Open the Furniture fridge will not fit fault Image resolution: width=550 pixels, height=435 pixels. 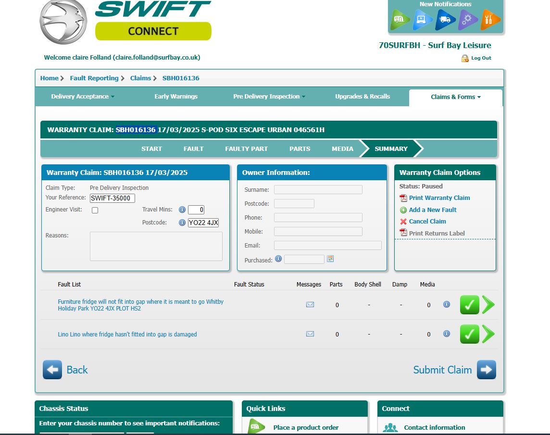(x=141, y=305)
